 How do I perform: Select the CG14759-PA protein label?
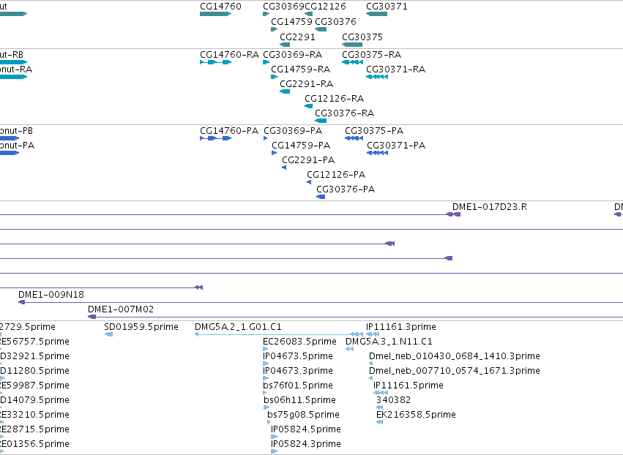tap(301, 146)
